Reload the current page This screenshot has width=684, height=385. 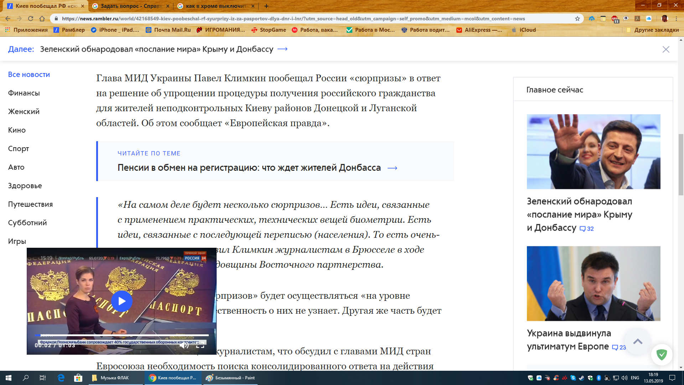tap(31, 19)
